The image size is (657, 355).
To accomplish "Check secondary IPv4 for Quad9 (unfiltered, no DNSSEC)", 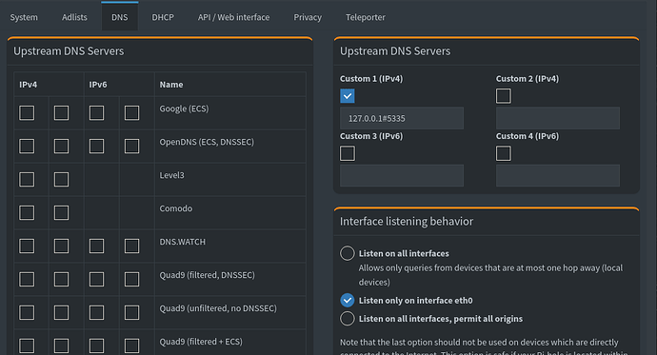I will 61,313.
